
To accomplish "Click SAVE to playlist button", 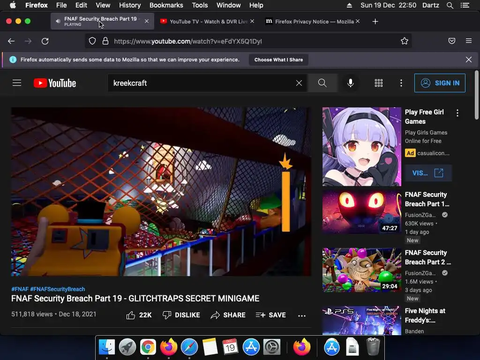I will pos(270,315).
